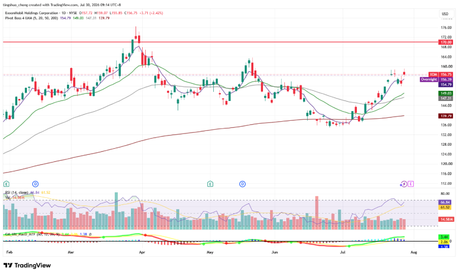This screenshot has height=273, width=461.
Task: Click the Jul label on the time axis
Action: [343, 252]
